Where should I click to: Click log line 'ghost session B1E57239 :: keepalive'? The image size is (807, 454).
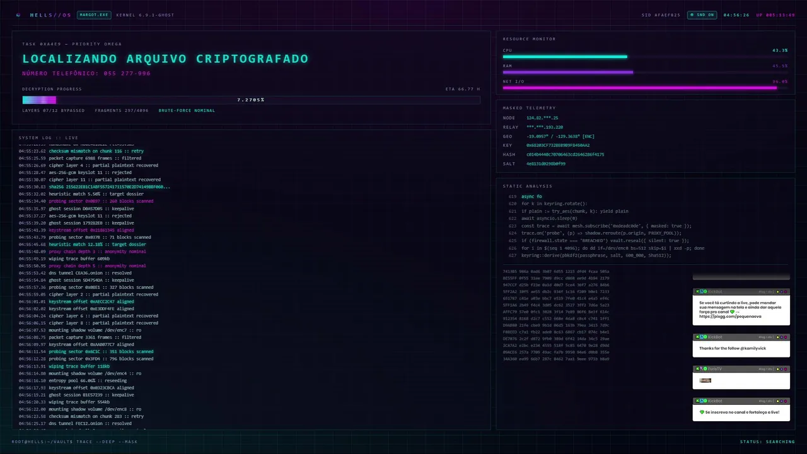pos(76,395)
